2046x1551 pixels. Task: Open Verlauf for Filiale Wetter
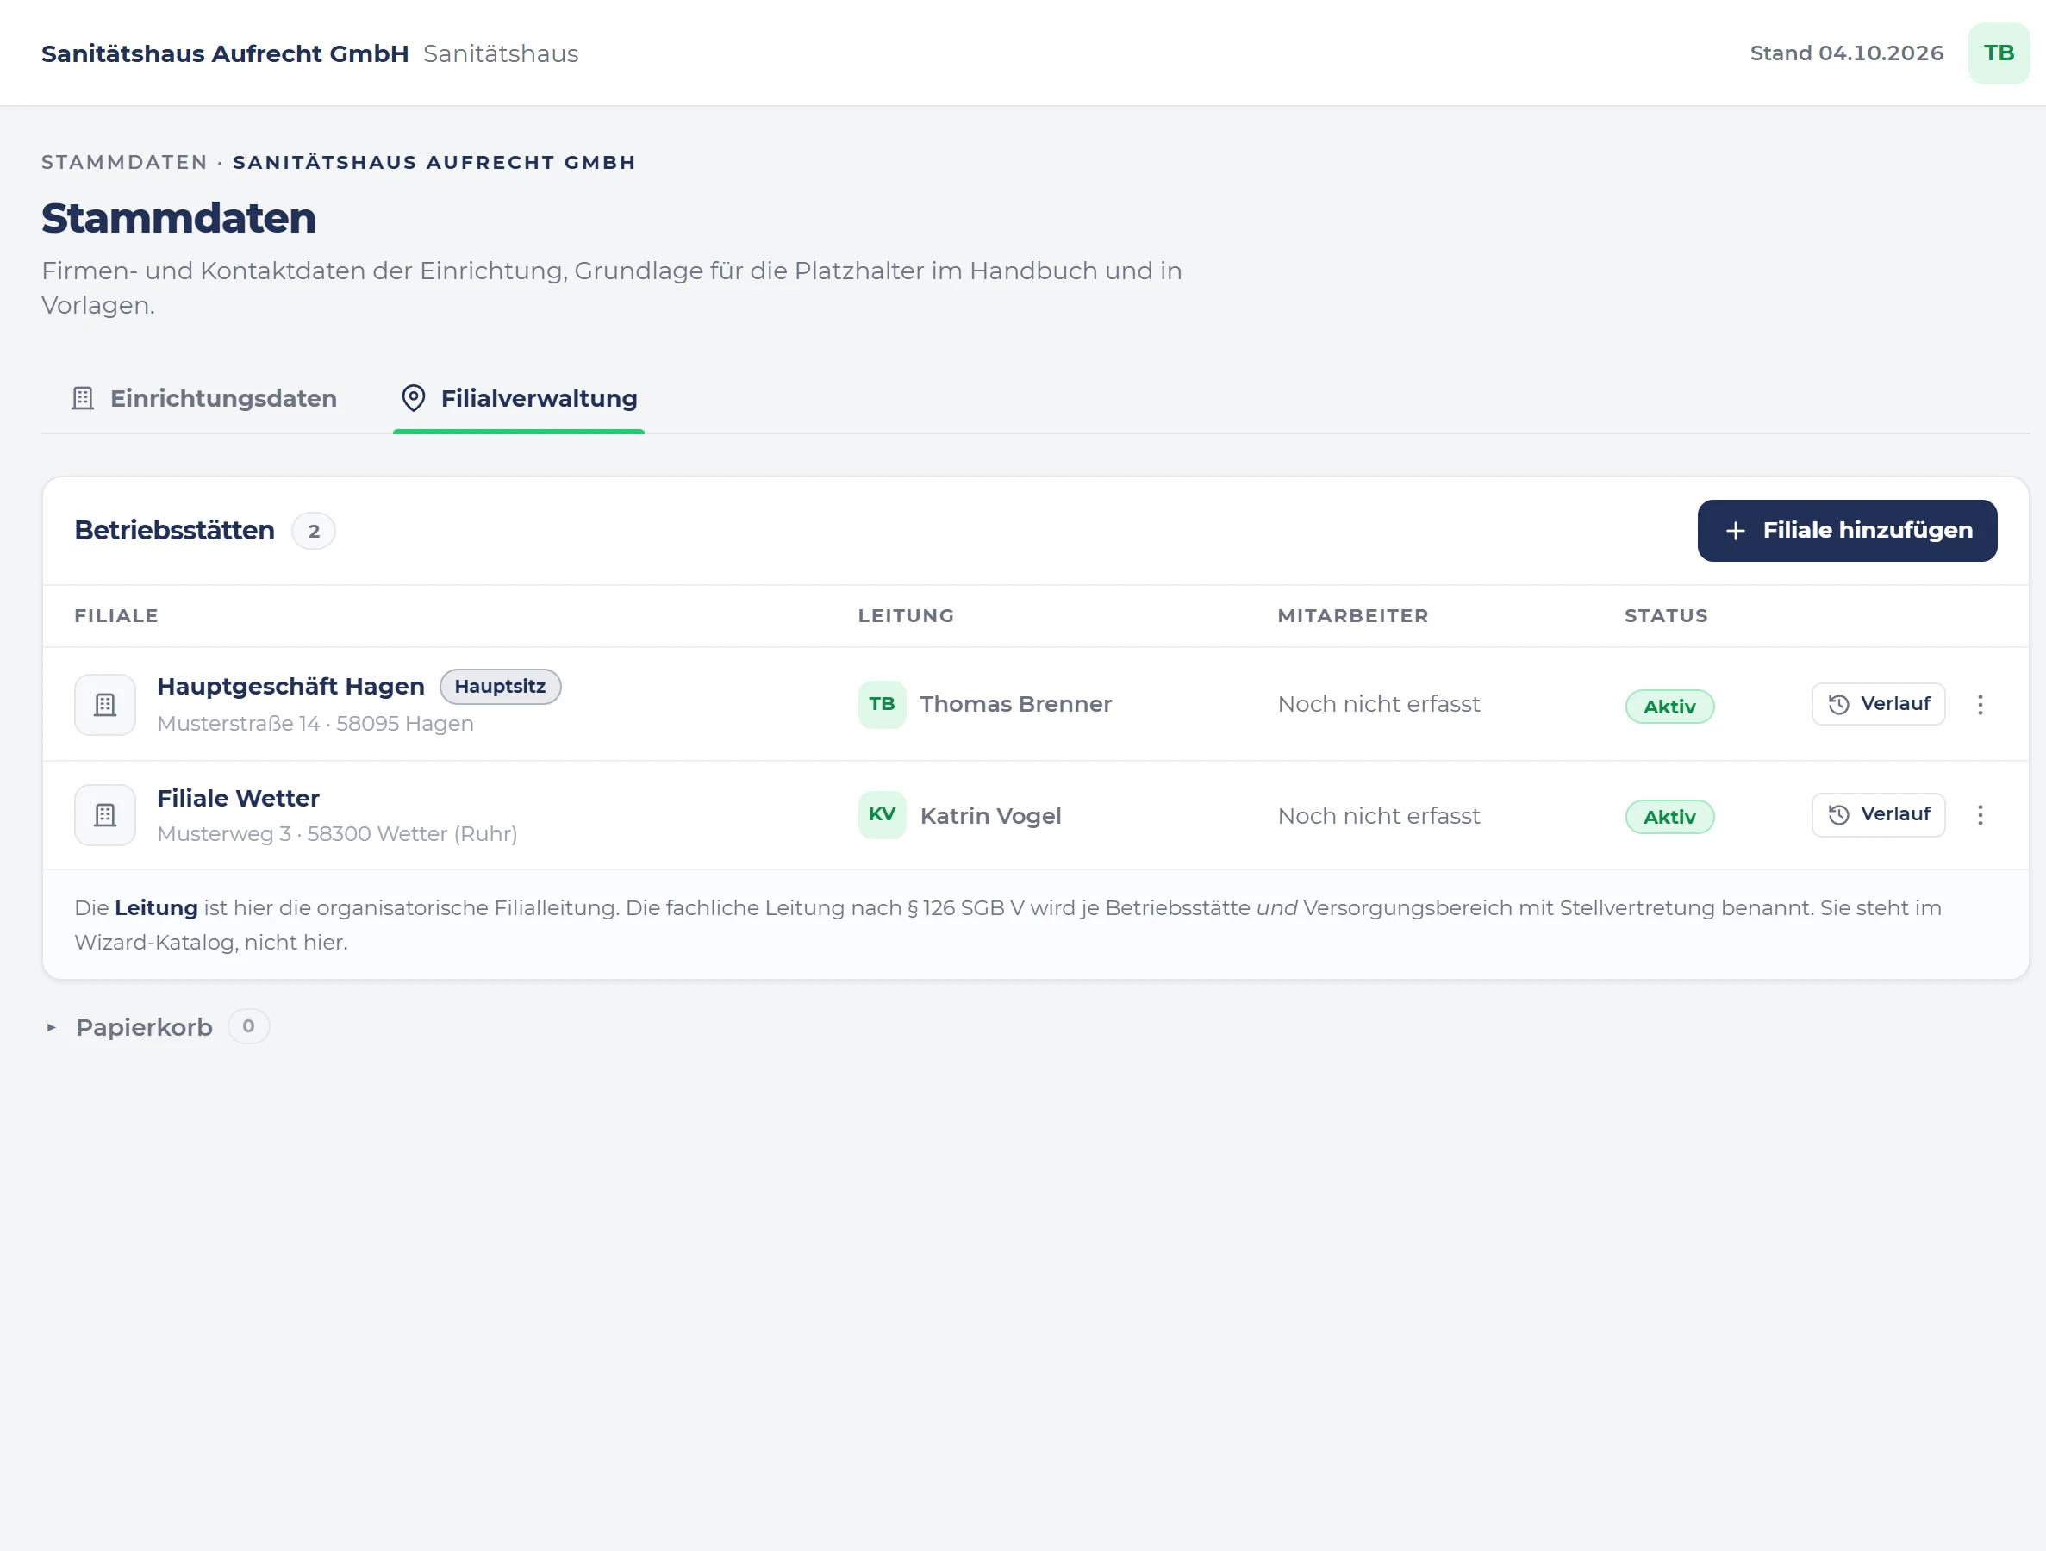1878,815
